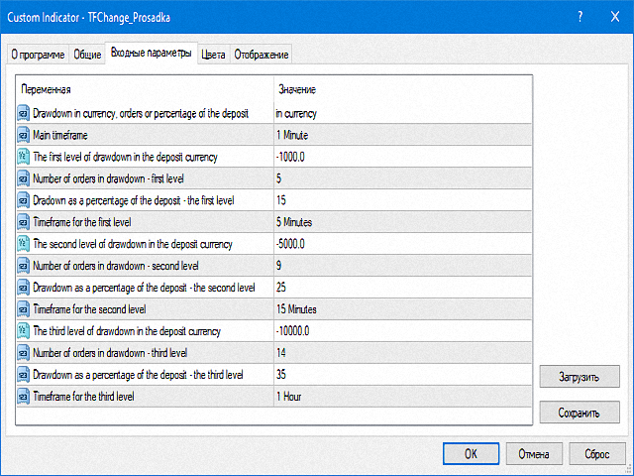The height and width of the screenshot is (476, 634).
Task: Click icon of second level drawdown currency row
Action: pyautogui.click(x=24, y=244)
